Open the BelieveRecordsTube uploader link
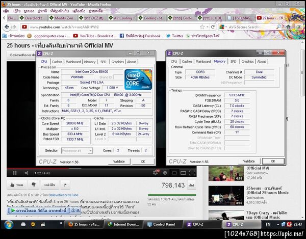Screen dimensions: 306x239 click(63, 195)
